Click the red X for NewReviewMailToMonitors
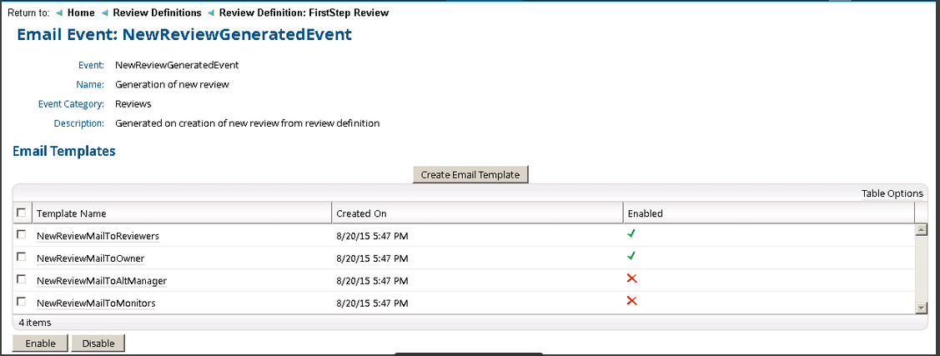The height and width of the screenshot is (356, 940). pyautogui.click(x=631, y=301)
